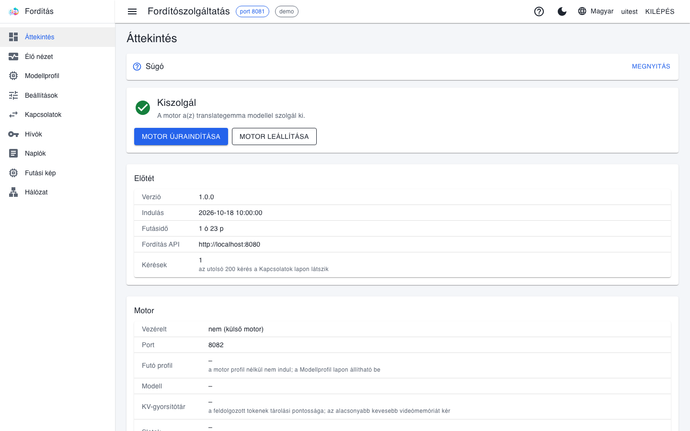Click the start time 2026-10-18 10:00:00
This screenshot has height=431, width=690.
(x=230, y=213)
